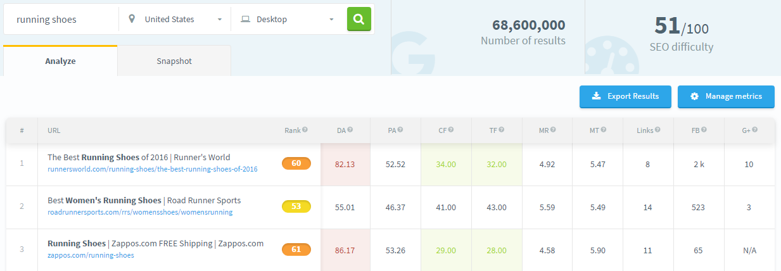Click the # column header
This screenshot has width=781, height=271.
pyautogui.click(x=22, y=130)
